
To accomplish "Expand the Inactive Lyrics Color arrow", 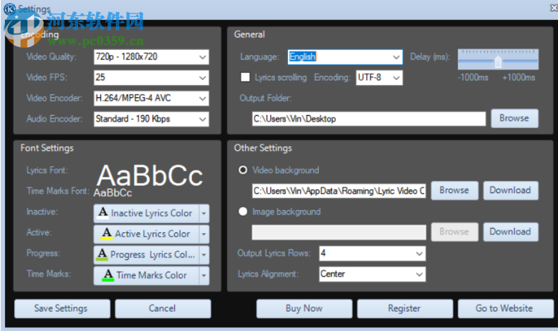I will (204, 213).
